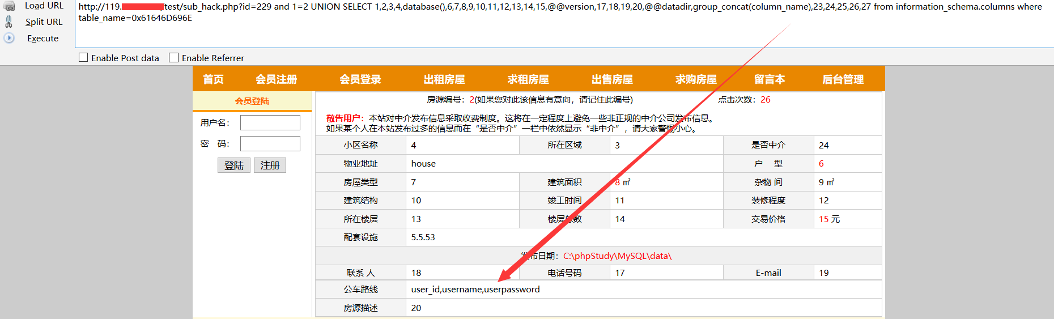Click the 点击次数 count 26
Image resolution: width=1054 pixels, height=319 pixels.
[766, 99]
